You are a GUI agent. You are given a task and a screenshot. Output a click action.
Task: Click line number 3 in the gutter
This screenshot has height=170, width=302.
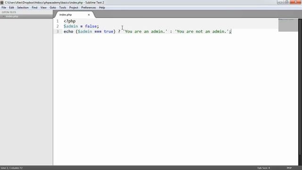[58, 32]
